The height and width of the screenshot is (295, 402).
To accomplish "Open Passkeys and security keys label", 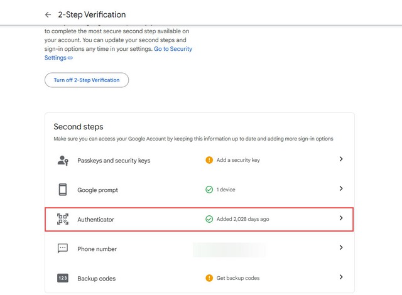I will (114, 161).
